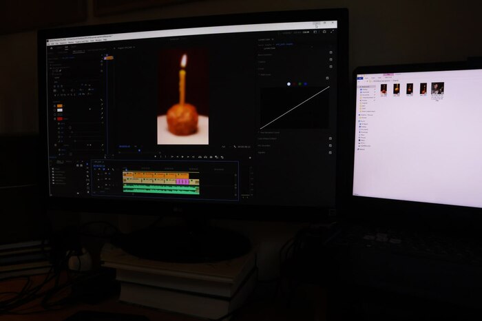Select first candle thumbnail in Explorer window
Image resolution: width=482 pixels, height=321 pixels.
[x=384, y=89]
